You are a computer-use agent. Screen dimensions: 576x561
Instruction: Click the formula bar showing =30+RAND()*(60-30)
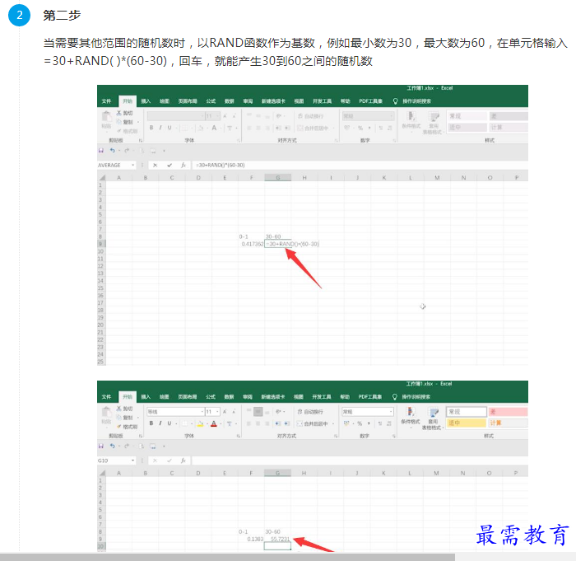360,166
